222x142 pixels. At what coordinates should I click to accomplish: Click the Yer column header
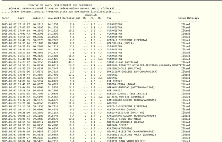pos(109,17)
